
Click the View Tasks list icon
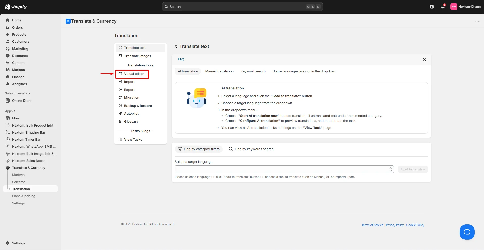[120, 139]
